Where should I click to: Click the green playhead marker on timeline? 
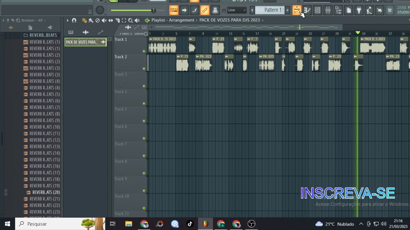358,33
